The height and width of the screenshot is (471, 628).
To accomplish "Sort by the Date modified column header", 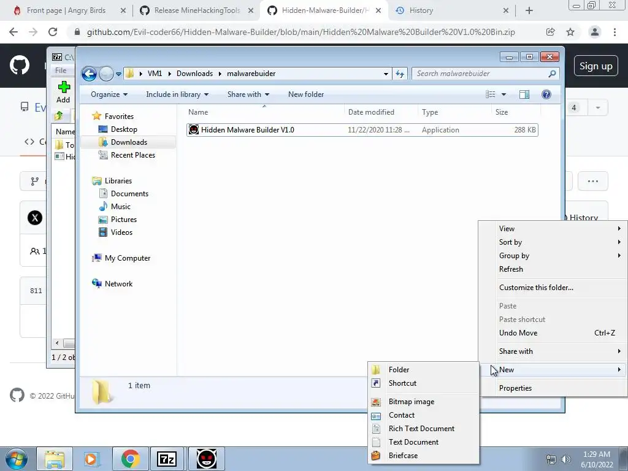I will [x=371, y=112].
